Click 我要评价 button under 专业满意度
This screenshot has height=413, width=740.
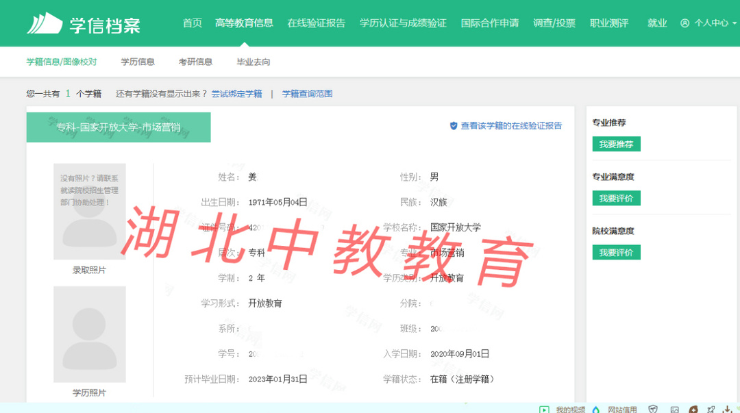[x=617, y=198]
